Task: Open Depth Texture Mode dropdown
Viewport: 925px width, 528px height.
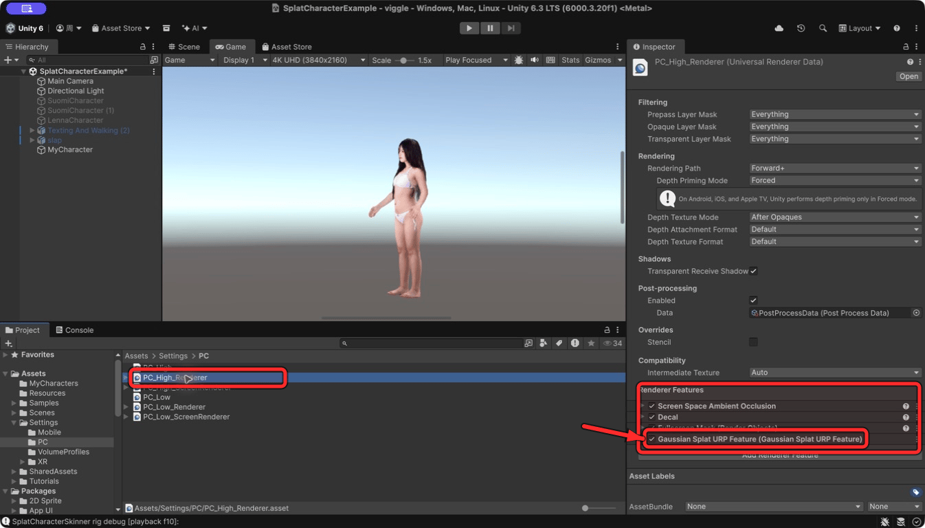Action: (x=835, y=217)
